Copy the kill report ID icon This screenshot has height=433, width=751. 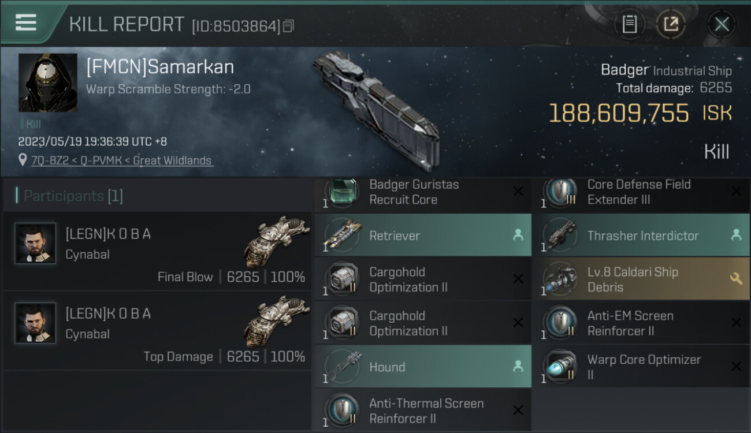click(x=289, y=26)
